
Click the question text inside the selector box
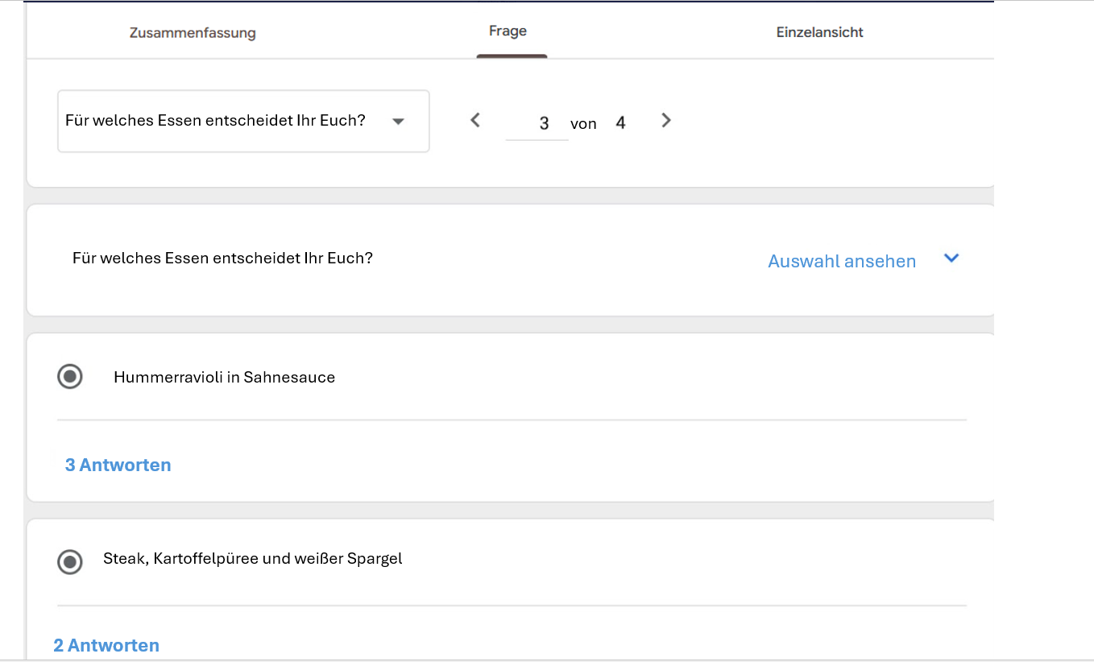point(215,121)
